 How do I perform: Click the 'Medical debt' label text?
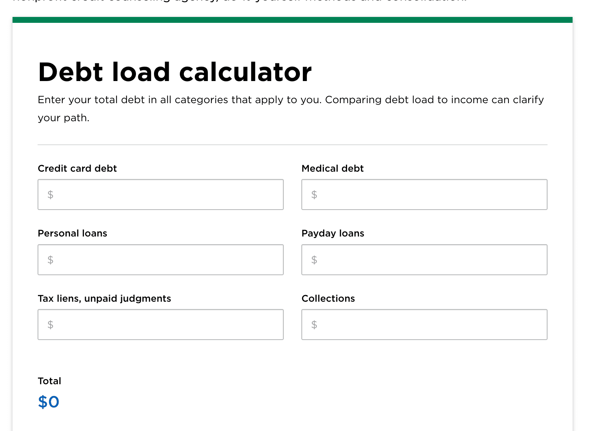[332, 168]
